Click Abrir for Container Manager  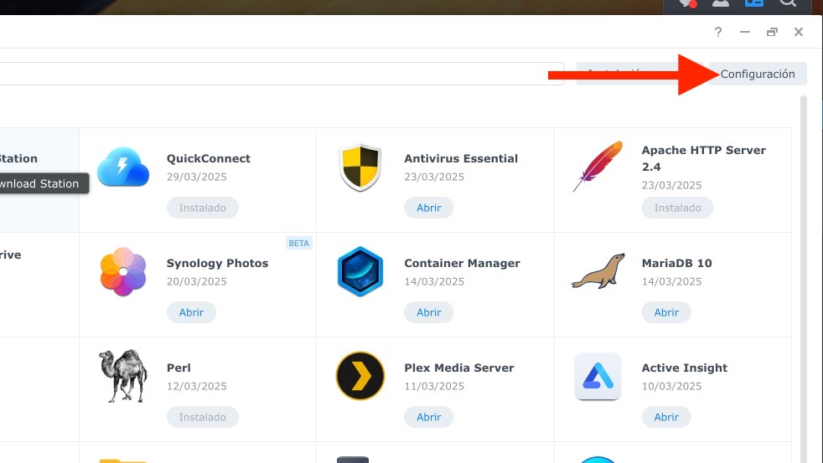coord(429,312)
